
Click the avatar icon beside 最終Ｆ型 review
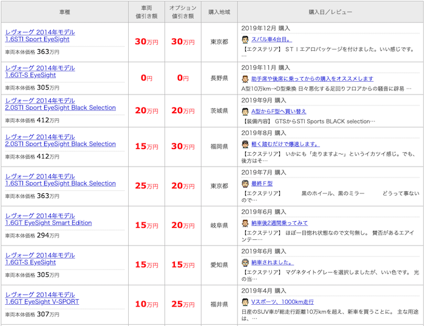[x=245, y=184]
